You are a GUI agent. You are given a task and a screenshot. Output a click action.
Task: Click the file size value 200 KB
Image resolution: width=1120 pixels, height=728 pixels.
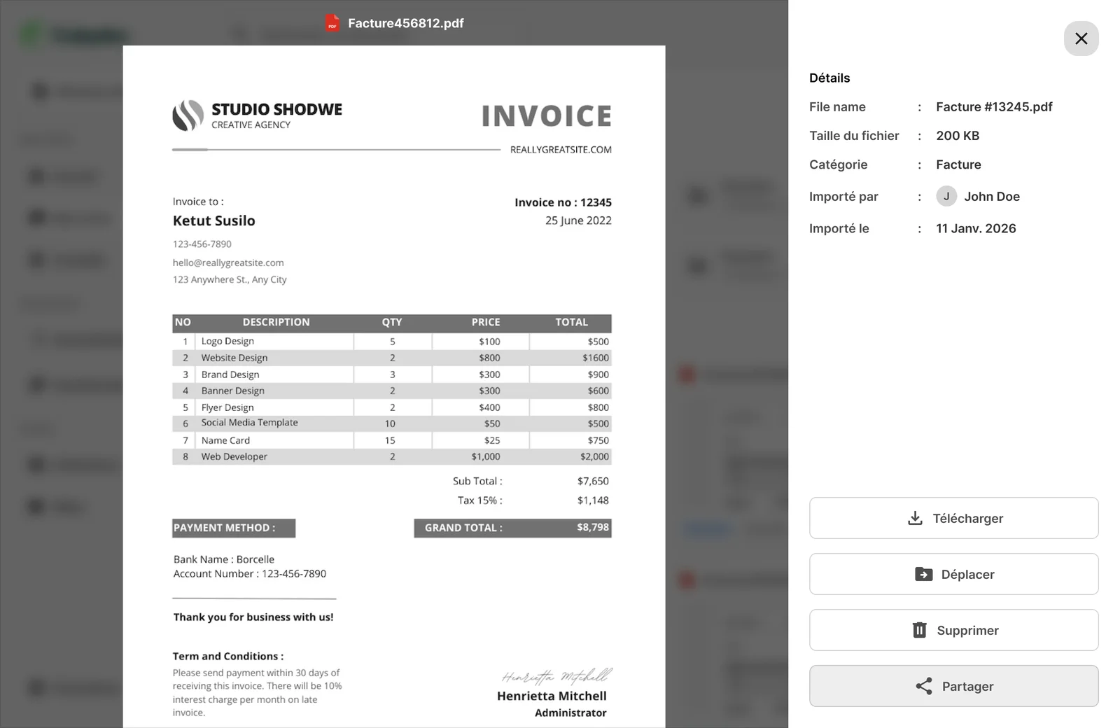pyautogui.click(x=958, y=136)
